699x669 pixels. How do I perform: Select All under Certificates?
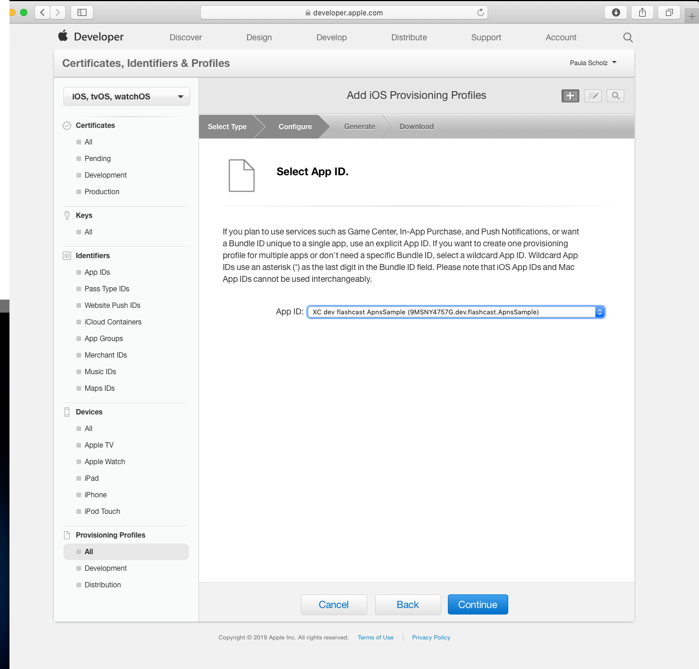88,142
